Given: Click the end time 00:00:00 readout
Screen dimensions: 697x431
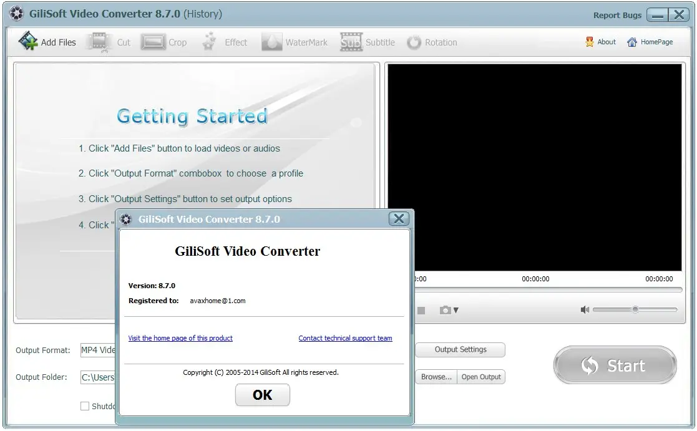Looking at the screenshot, I should [x=659, y=279].
